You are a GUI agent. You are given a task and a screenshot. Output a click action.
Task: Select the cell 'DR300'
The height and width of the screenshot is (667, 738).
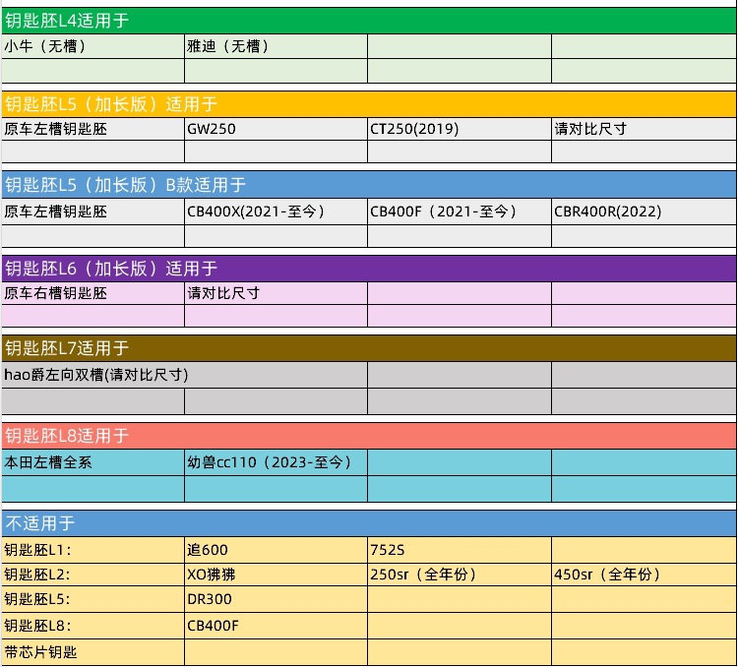point(276,599)
